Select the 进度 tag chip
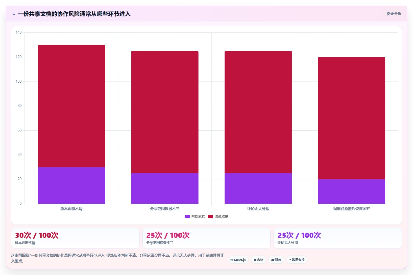 [x=276, y=260]
